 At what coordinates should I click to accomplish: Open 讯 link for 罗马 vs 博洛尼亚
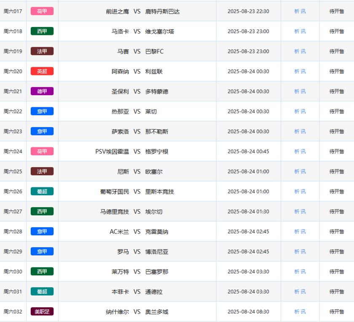(x=303, y=252)
